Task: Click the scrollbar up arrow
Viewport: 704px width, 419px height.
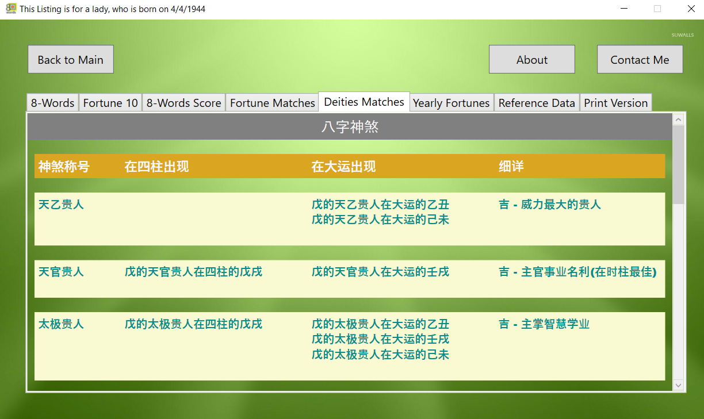Action: [679, 120]
